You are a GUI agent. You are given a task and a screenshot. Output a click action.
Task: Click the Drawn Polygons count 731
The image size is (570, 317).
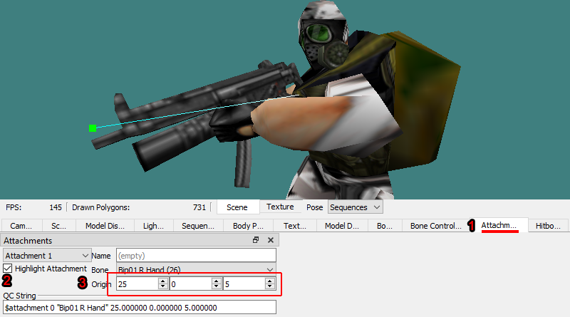point(199,207)
